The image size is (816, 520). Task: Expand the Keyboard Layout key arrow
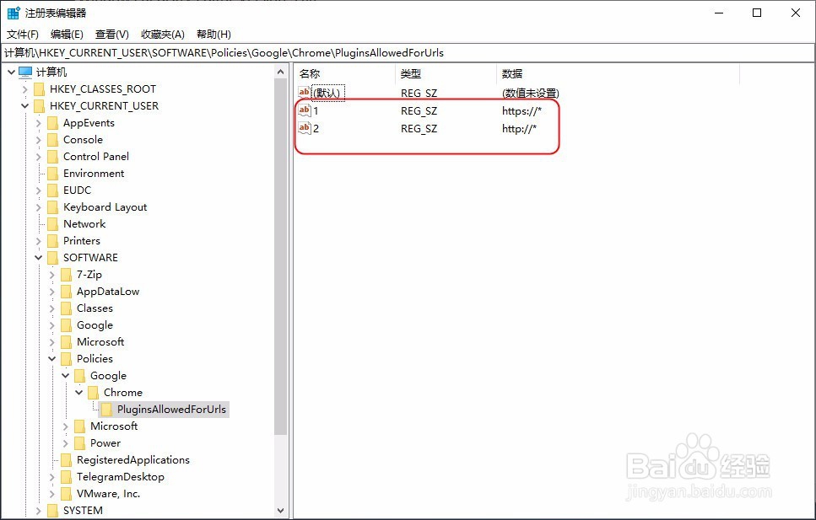(x=38, y=207)
